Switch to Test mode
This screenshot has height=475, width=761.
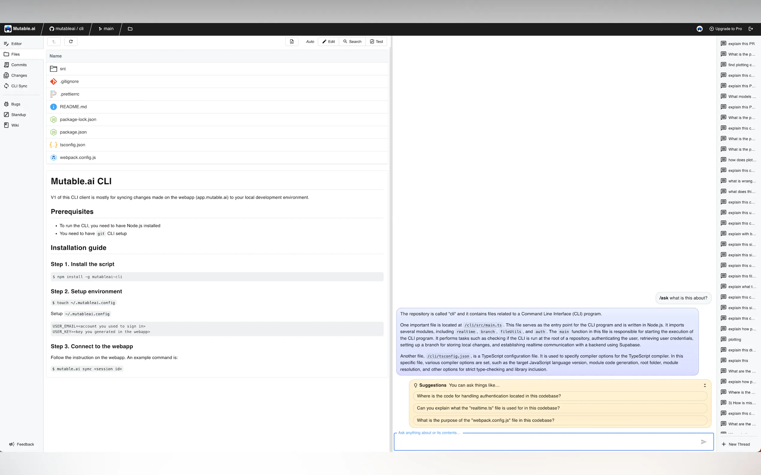376,42
